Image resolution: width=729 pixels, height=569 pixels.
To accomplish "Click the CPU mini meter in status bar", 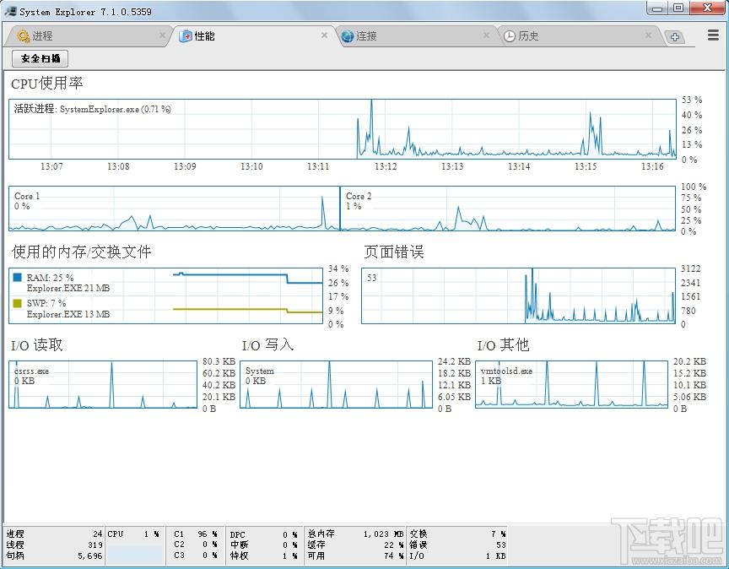I will click(135, 555).
